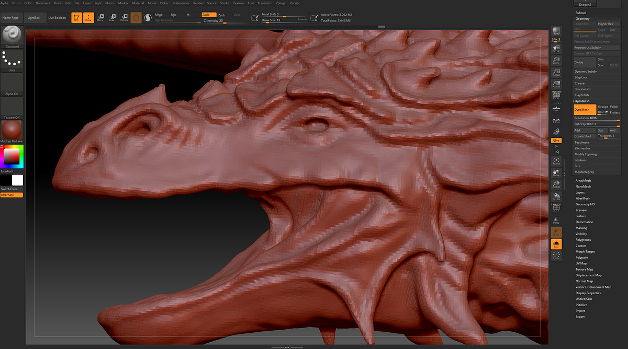Toggle PolyF wireframe display

(x=556, y=208)
